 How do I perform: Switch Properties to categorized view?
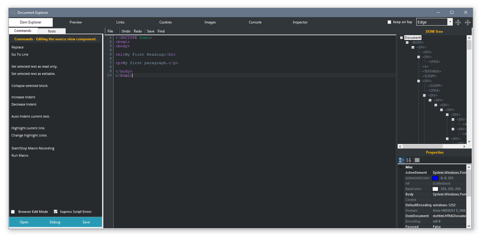coord(401,160)
